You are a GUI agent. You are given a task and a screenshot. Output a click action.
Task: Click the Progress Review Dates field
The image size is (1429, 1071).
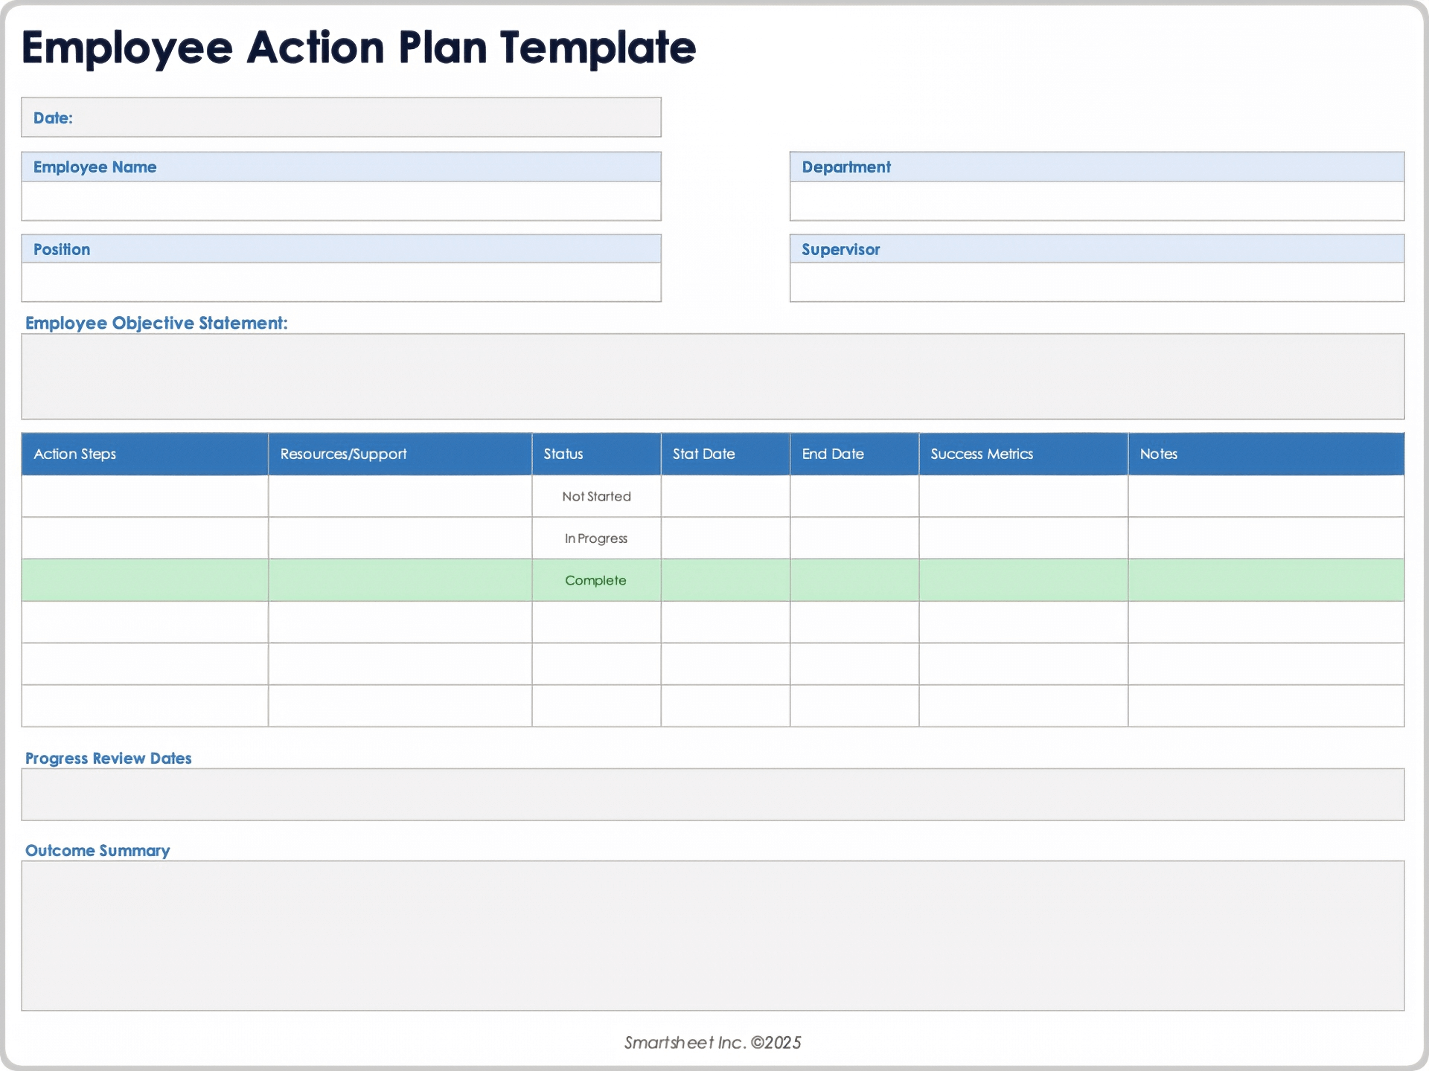(714, 794)
